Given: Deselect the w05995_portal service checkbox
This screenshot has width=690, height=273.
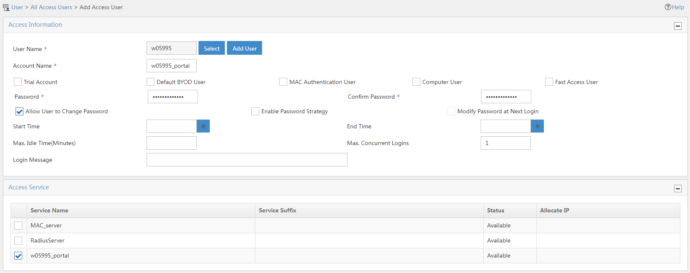Looking at the screenshot, I should click(x=18, y=255).
